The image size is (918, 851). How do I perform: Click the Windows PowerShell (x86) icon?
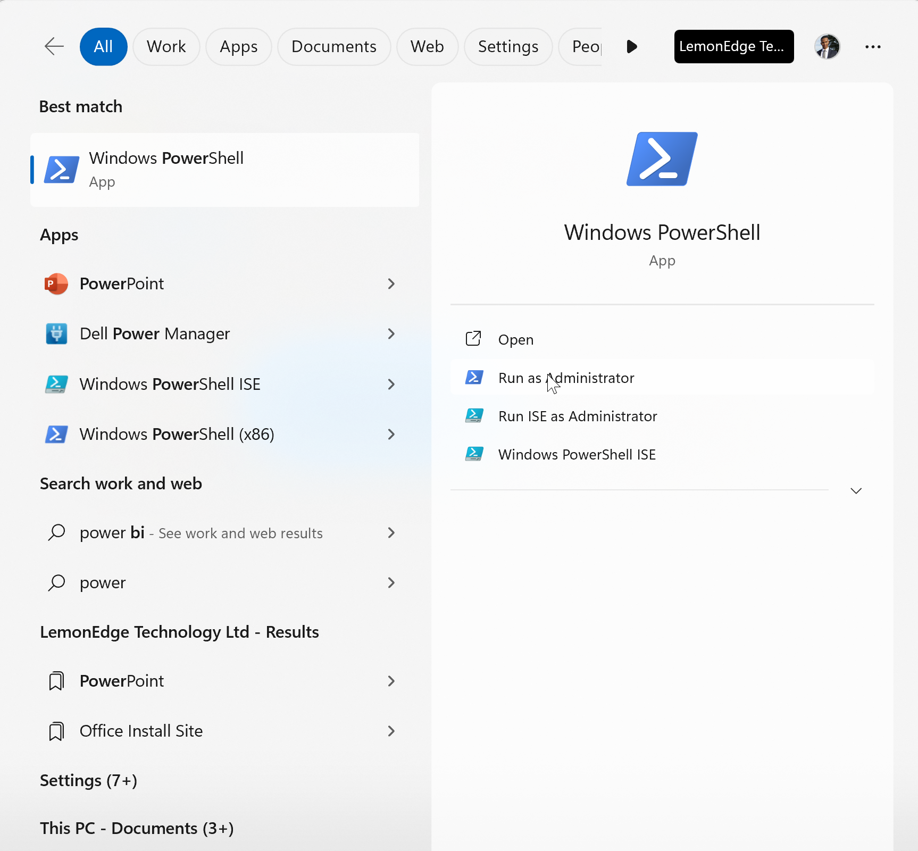56,434
